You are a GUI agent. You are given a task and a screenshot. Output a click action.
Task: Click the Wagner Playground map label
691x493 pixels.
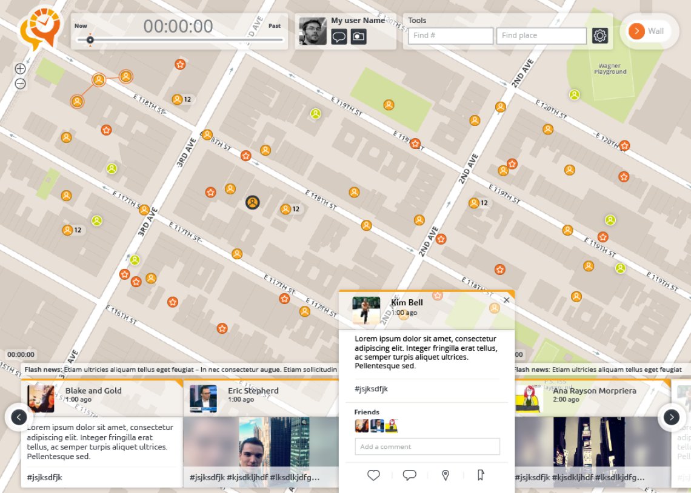point(610,68)
